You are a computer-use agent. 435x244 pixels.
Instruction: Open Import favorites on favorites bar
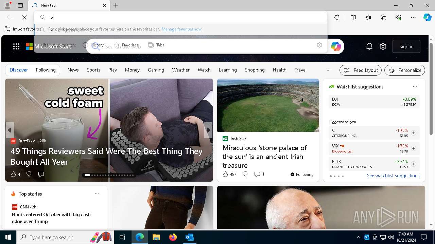pos(23,29)
